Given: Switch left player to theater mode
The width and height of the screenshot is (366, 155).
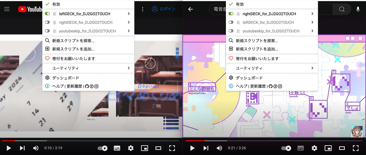Looking at the screenshot, I should pos(158,148).
